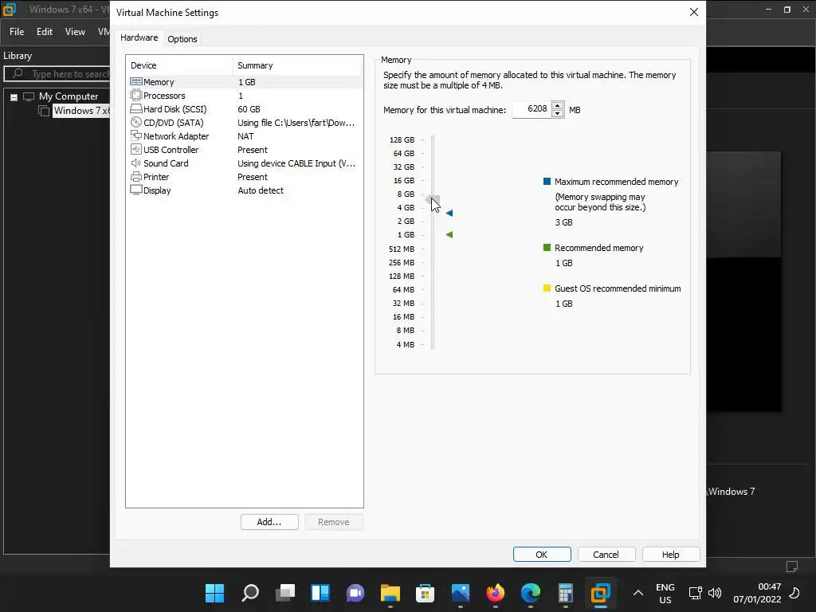Select the Printer device icon

tap(135, 176)
